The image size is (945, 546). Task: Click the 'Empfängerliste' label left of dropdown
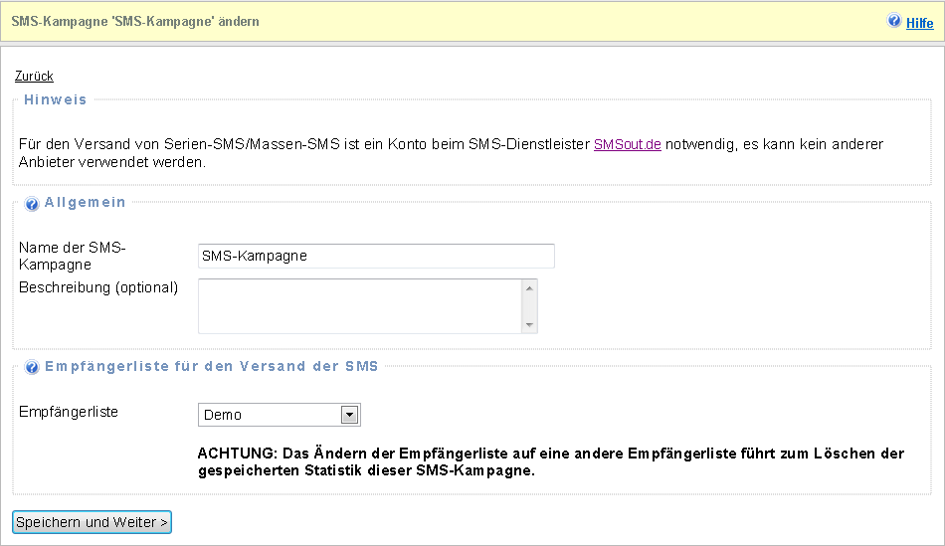click(x=69, y=412)
